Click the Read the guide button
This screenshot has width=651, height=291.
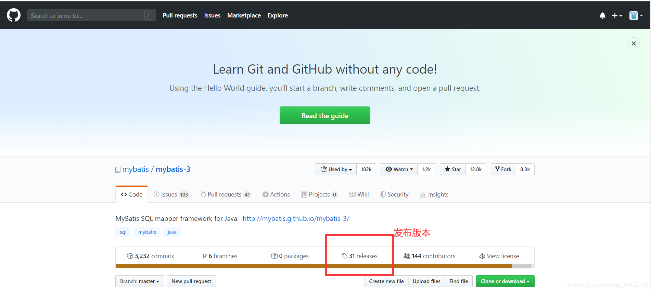point(325,115)
